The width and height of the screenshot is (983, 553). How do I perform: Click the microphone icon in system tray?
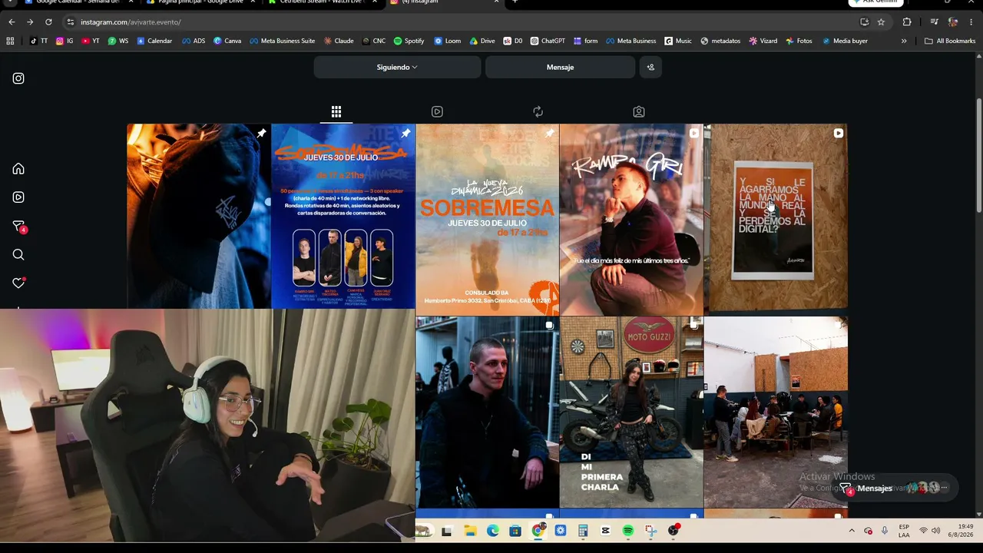(885, 531)
